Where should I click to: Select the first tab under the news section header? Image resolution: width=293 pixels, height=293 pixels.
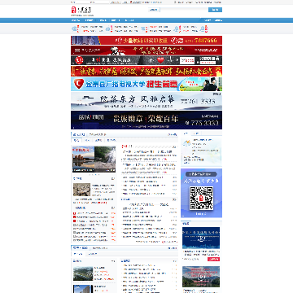(x=77, y=140)
